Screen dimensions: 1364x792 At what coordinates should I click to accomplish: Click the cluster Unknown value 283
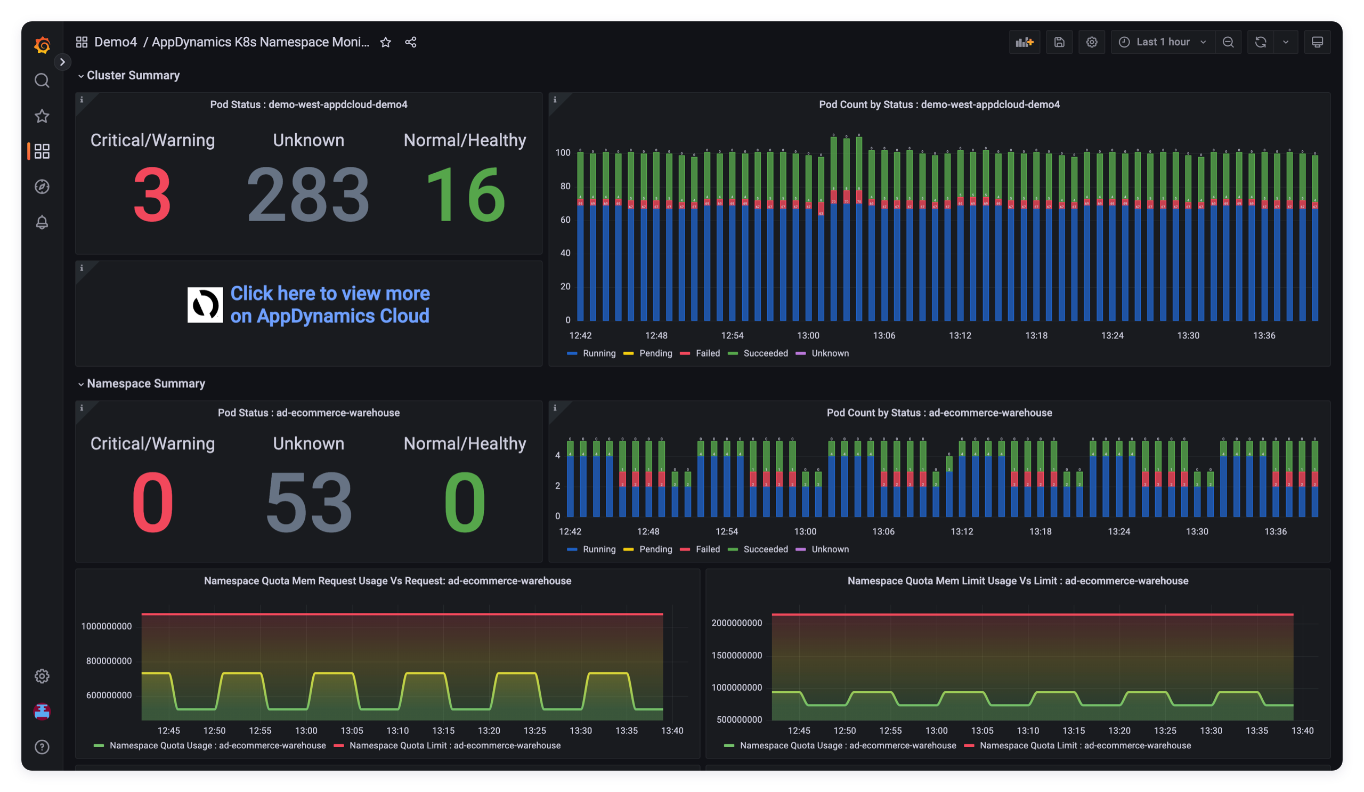tap(308, 195)
